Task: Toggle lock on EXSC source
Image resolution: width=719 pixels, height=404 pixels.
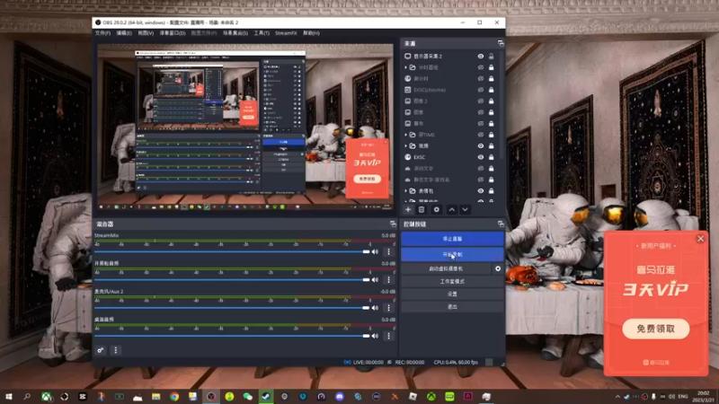Action: point(491,157)
